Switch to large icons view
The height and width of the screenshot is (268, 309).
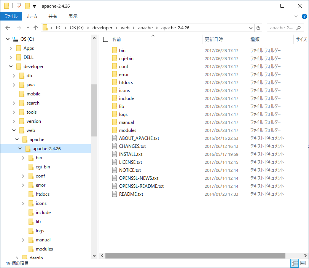click(303, 263)
